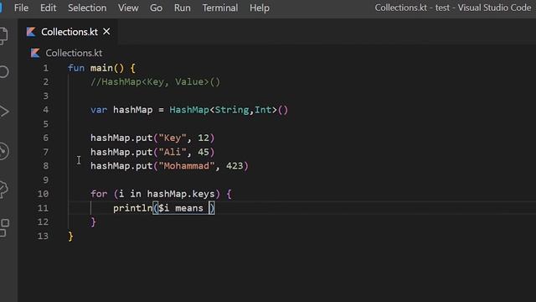The height and width of the screenshot is (302, 536).
Task: Open the Source Control view
Action: [x=4, y=151]
